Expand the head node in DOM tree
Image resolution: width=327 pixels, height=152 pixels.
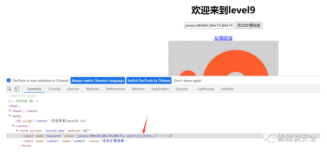10,111
